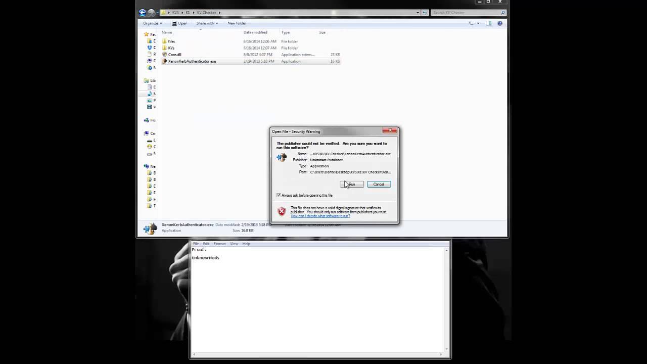The width and height of the screenshot is (647, 364).
Task: Select the files folder icon
Action: (164, 41)
